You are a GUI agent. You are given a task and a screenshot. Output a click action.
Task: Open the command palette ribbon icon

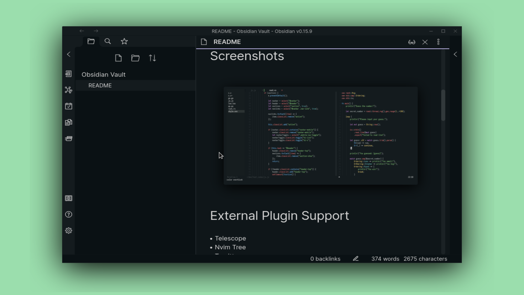pyautogui.click(x=69, y=138)
